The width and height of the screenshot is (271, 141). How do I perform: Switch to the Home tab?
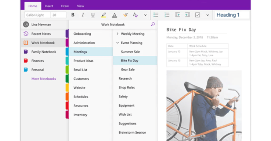point(33,6)
